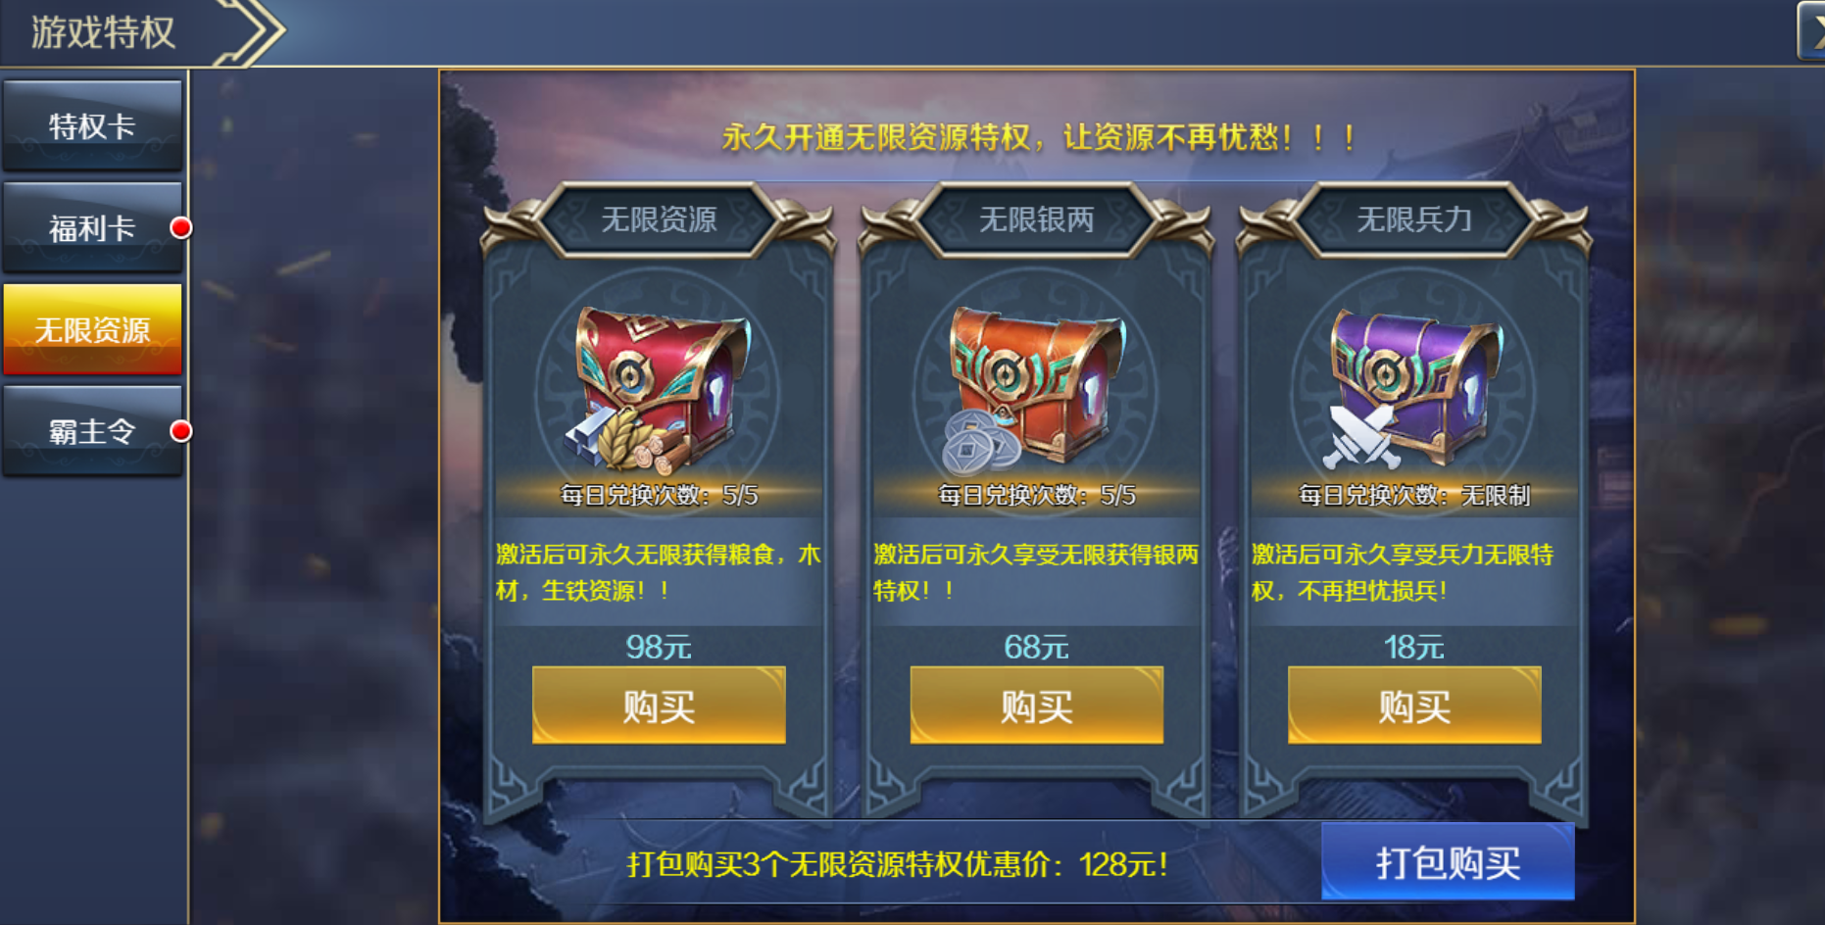Switch to the 福利卡 tab
Screen dimensions: 1825x925
click(x=92, y=227)
